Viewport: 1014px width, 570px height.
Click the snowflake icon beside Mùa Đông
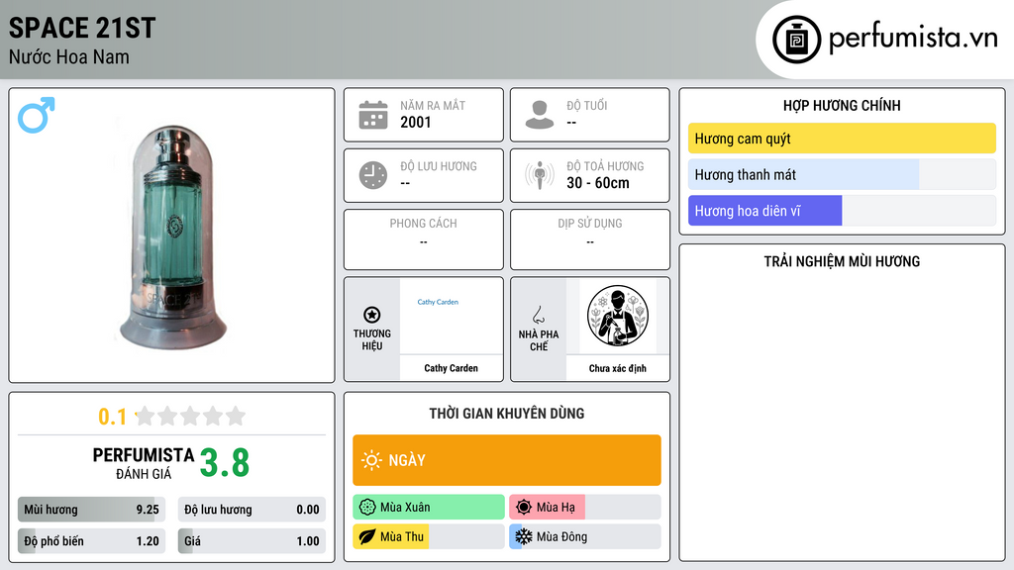click(524, 536)
